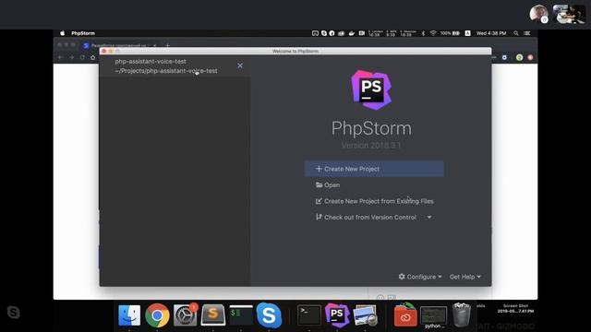Image resolution: width=591 pixels, height=332 pixels.
Task: Click the Wi-Fi icon in the menu bar
Action: [x=433, y=33]
